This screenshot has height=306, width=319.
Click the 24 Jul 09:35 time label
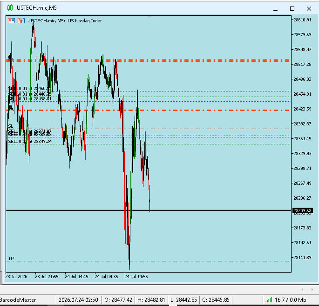click(106, 277)
